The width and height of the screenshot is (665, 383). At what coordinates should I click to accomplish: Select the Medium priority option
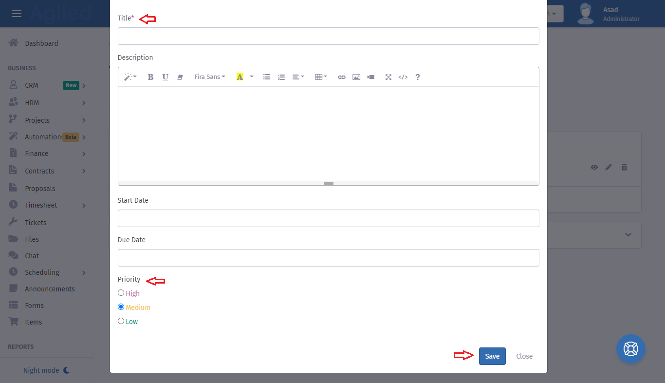(x=121, y=307)
